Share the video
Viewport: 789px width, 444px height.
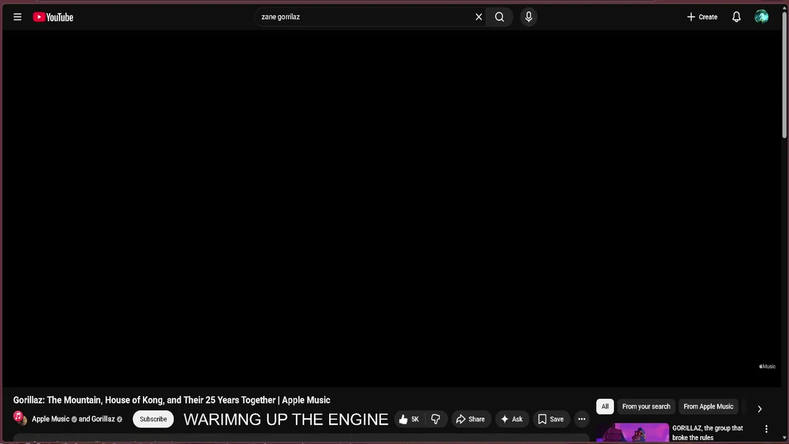tap(470, 419)
